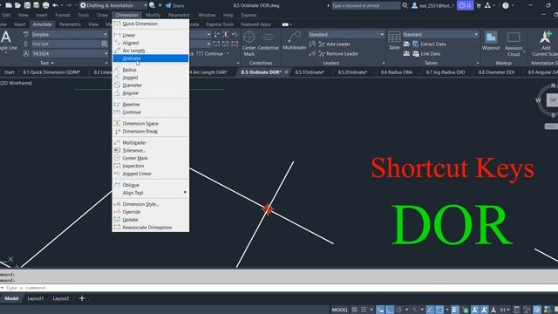This screenshot has width=558, height=314.
Task: Click the Share button
Action: [174, 5]
